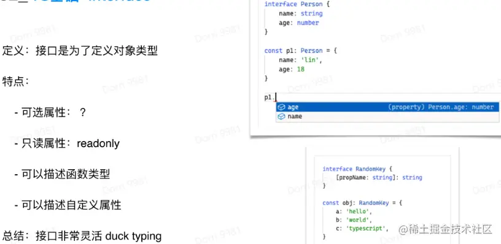Viewport: 501px width, 244px height.
Task: Click the "interface RandomKey {" code line
Action: click(x=357, y=169)
